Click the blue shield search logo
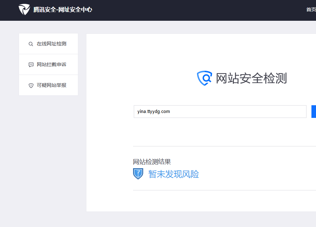Viewport: 316px width, 227px height. click(x=204, y=78)
